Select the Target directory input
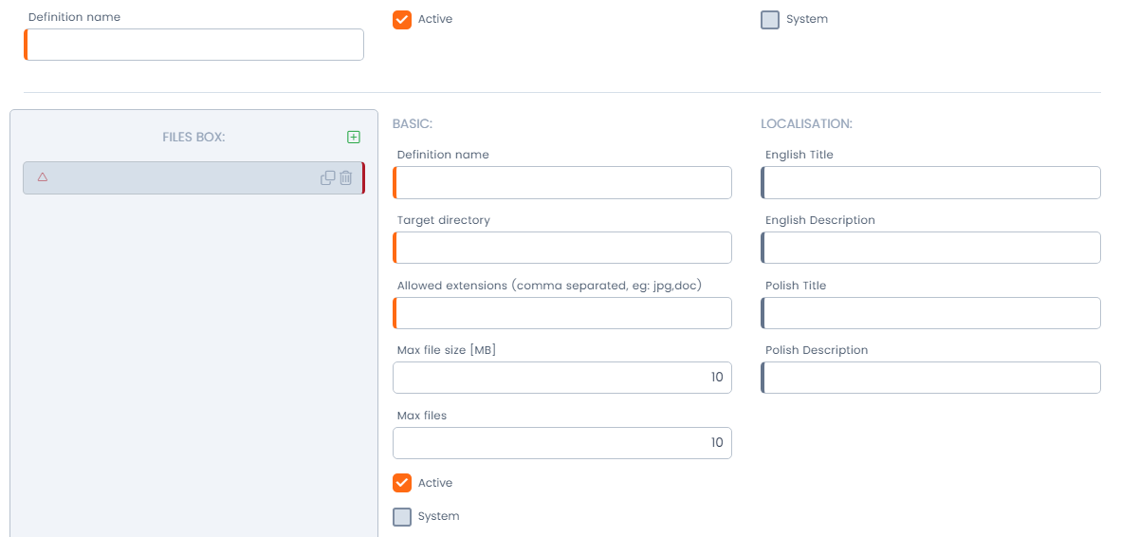This screenshot has height=537, width=1121. (x=563, y=248)
